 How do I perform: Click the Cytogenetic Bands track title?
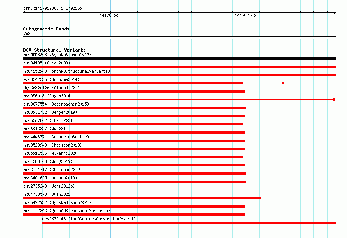(46, 29)
